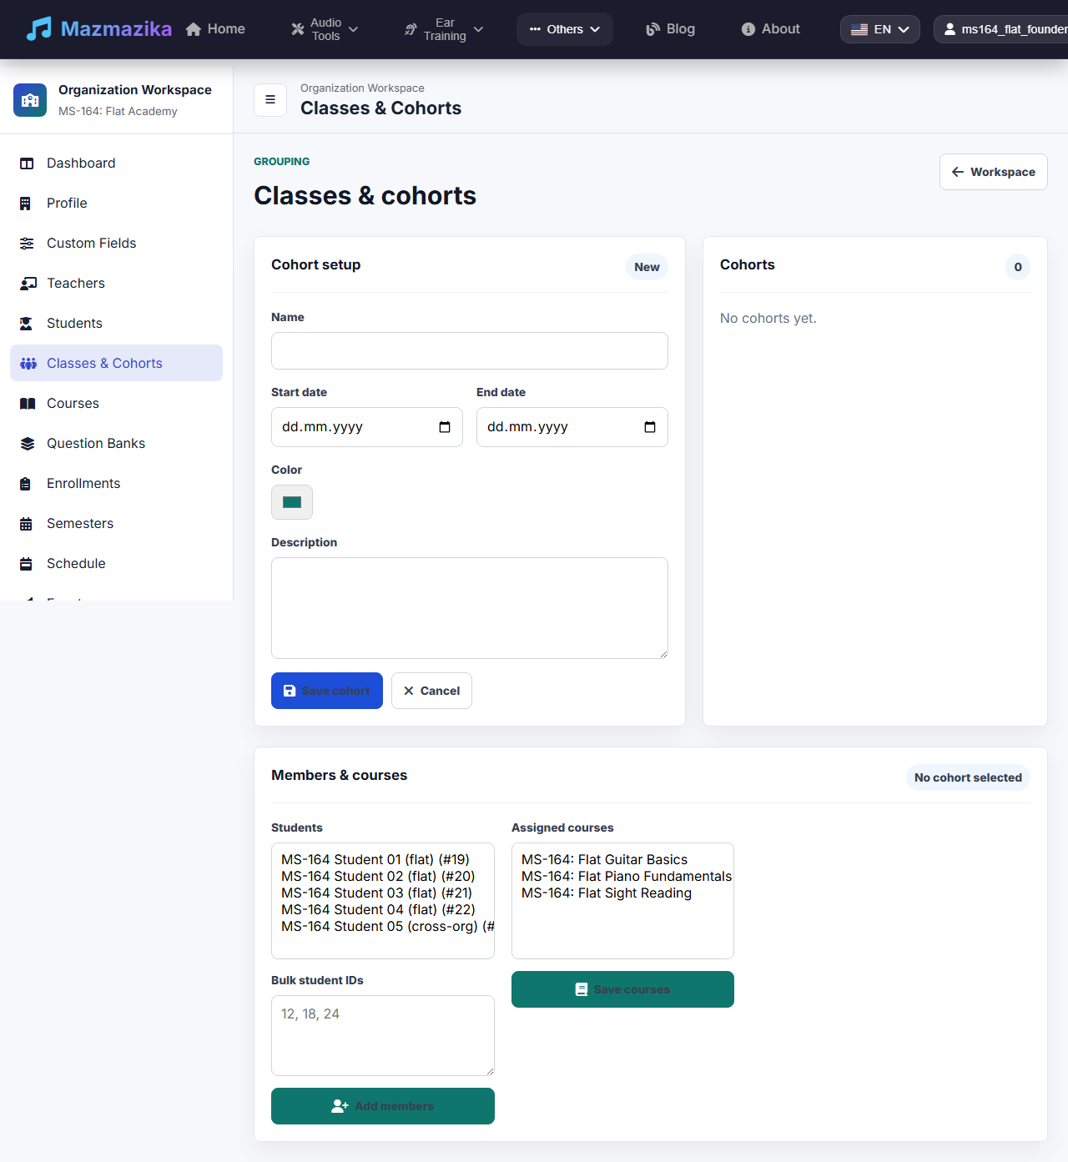
Task: Click the Save cohort button
Action: [327, 691]
